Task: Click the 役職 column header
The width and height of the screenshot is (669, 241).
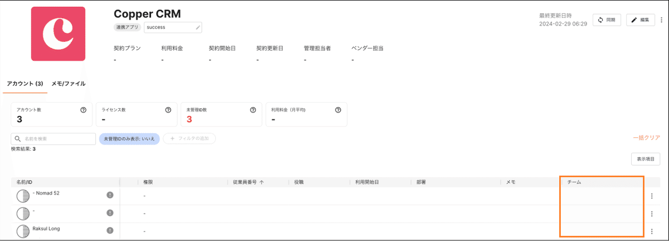Action: pos(299,182)
